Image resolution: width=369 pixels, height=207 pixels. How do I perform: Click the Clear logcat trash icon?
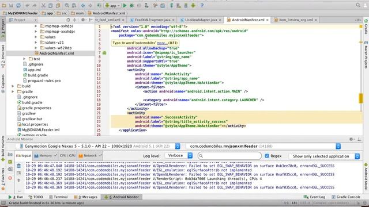click(19, 166)
